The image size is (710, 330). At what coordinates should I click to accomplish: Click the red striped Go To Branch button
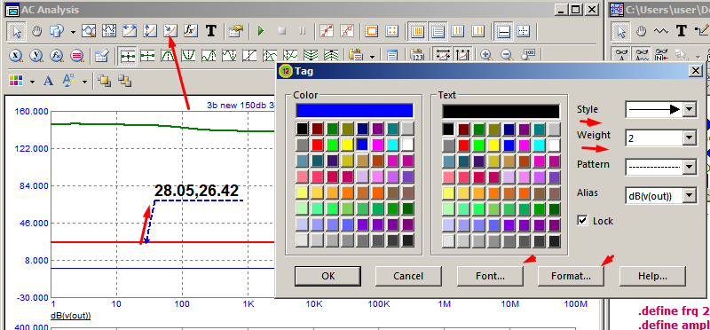(77, 56)
